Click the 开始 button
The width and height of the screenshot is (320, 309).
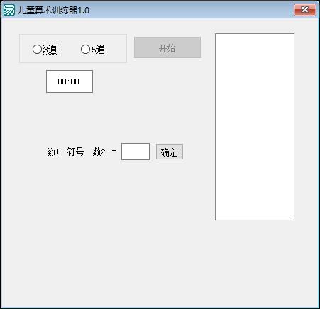pyautogui.click(x=167, y=47)
